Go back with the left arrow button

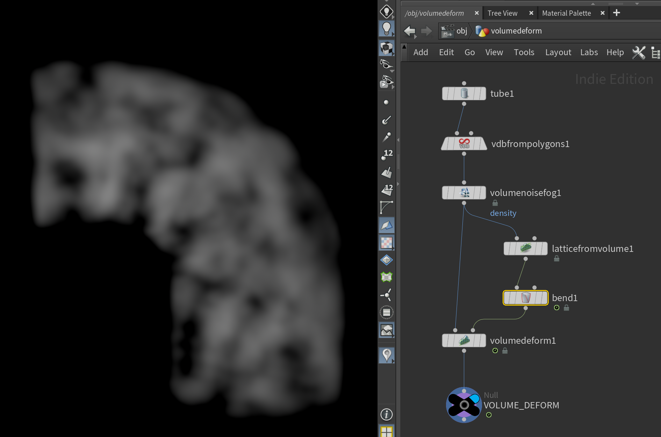pyautogui.click(x=410, y=31)
